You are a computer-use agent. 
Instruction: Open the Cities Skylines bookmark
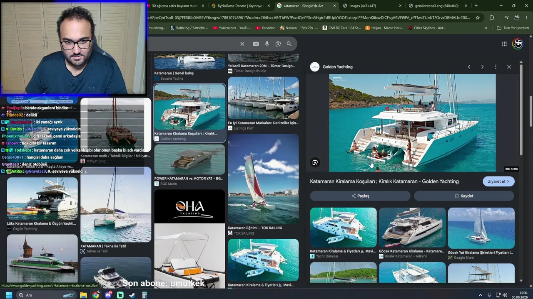click(427, 28)
